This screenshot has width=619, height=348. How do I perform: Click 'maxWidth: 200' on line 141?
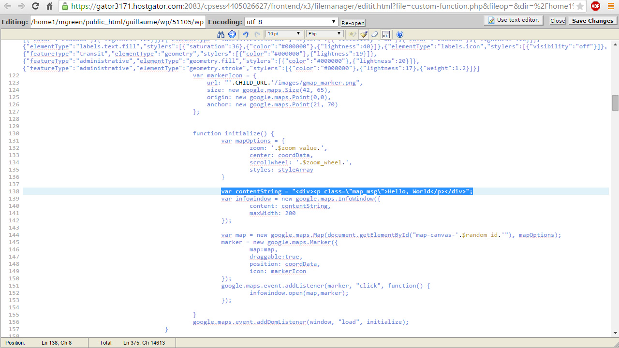(273, 213)
